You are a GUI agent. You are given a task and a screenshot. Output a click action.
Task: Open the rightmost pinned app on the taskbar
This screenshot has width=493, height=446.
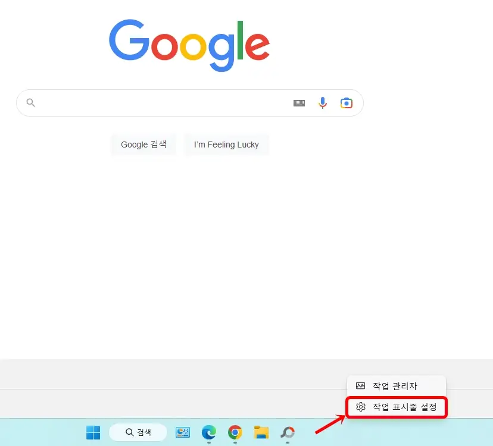pyautogui.click(x=287, y=432)
